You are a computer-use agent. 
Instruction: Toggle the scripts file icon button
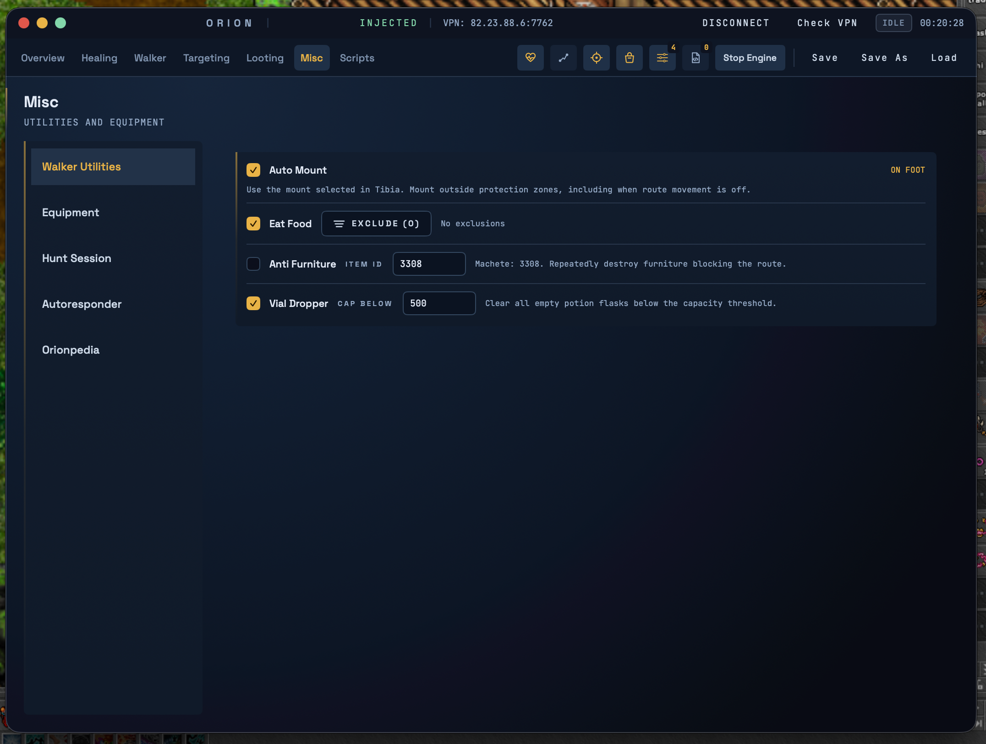click(x=695, y=58)
